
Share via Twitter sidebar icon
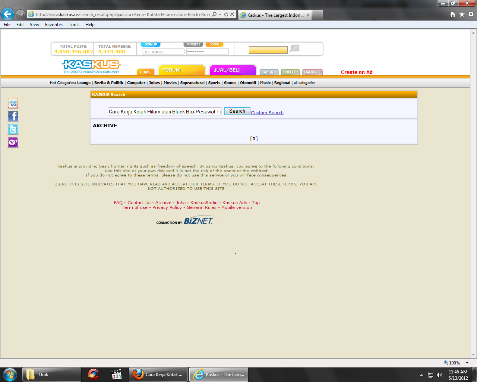click(13, 129)
